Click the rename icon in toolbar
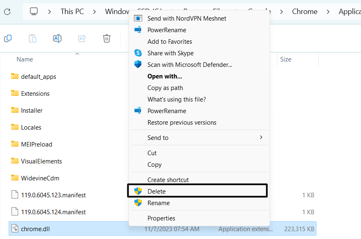 coord(57,38)
